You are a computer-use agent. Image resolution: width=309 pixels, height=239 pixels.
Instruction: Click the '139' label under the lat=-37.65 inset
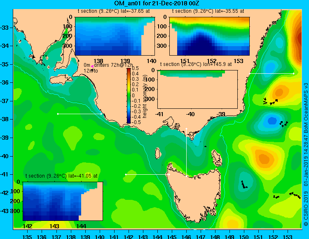pos(125,61)
